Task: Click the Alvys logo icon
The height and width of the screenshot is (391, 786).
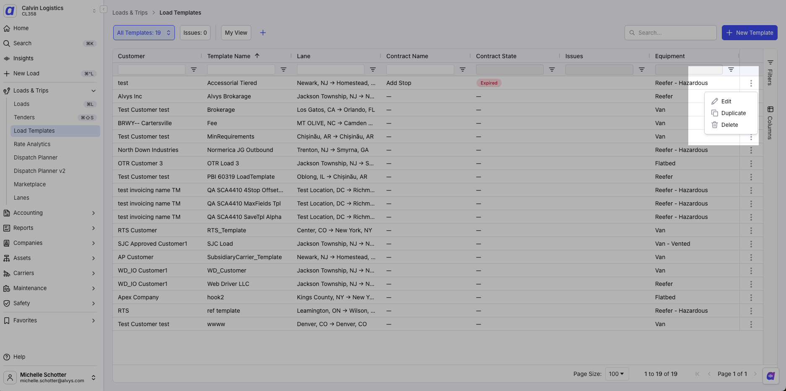Action: coord(10,11)
